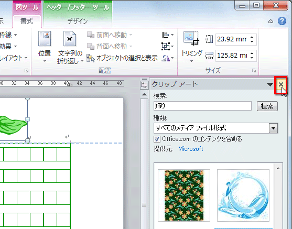Select the blue circular frame clip art
Image resolution: width=292 pixels, height=229 pixels.
point(243,195)
